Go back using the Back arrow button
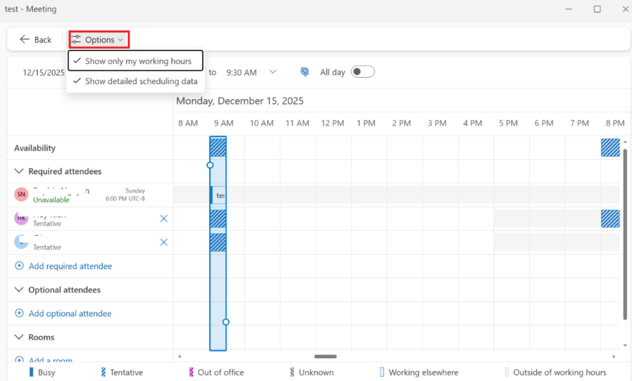632x381 pixels. (x=35, y=39)
